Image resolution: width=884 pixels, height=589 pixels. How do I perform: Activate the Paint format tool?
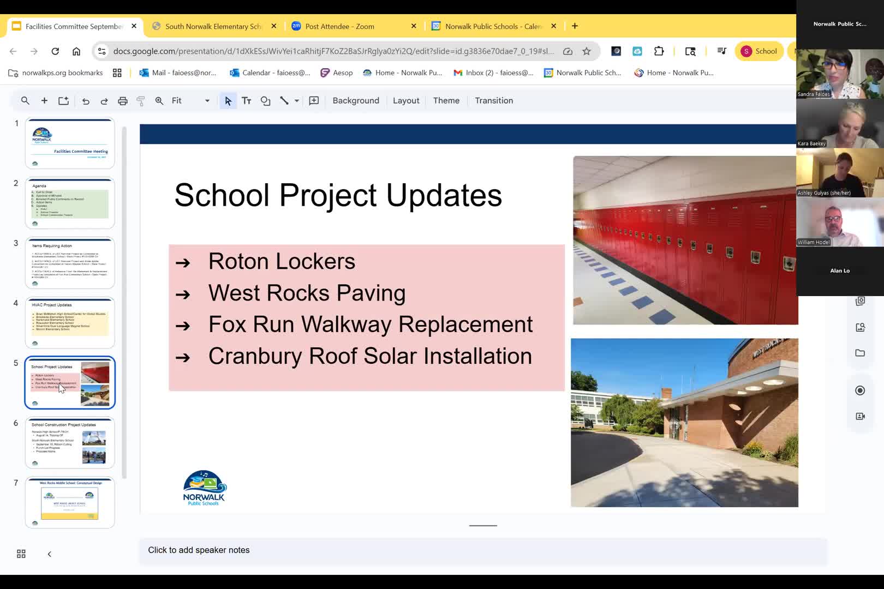[140, 100]
